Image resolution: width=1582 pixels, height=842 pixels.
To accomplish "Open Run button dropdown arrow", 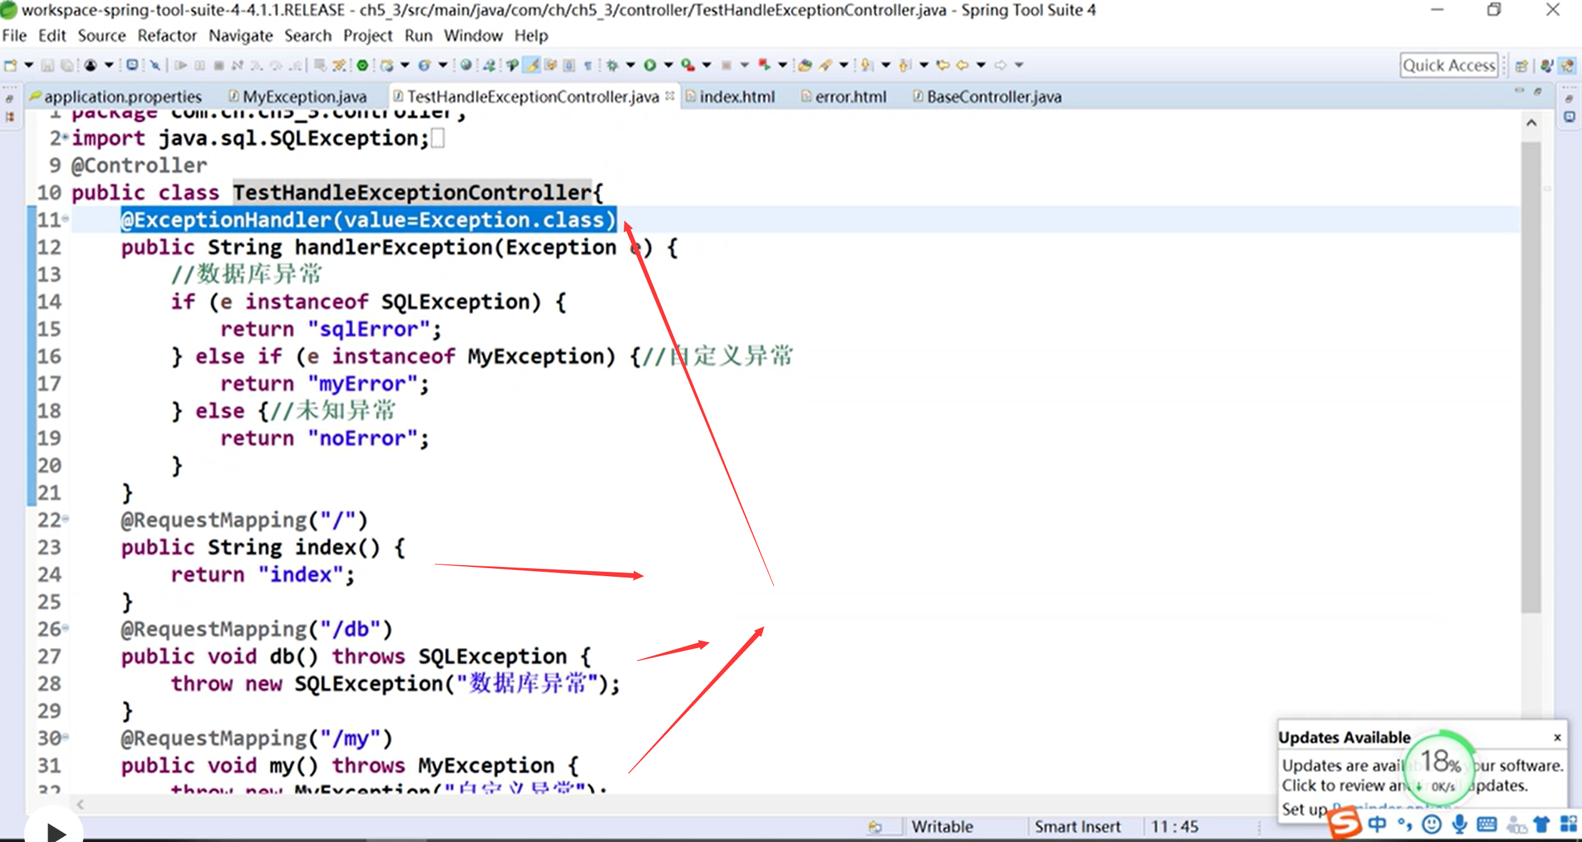I will (x=668, y=65).
